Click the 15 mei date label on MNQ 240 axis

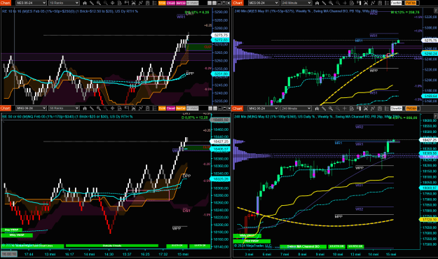click(x=391, y=254)
